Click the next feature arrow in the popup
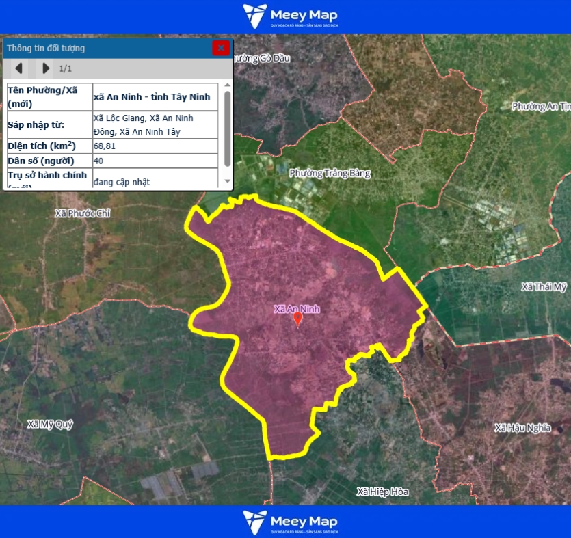This screenshot has height=538, width=571. click(46, 68)
